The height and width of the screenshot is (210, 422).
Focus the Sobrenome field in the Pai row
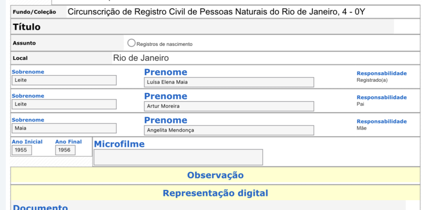coord(64,104)
